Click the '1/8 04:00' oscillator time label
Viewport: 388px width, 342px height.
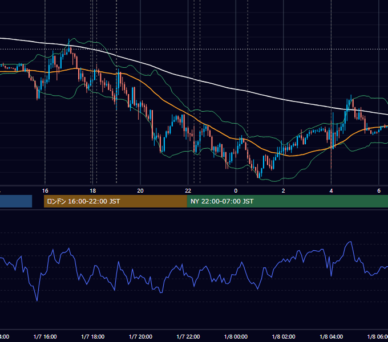332,336
